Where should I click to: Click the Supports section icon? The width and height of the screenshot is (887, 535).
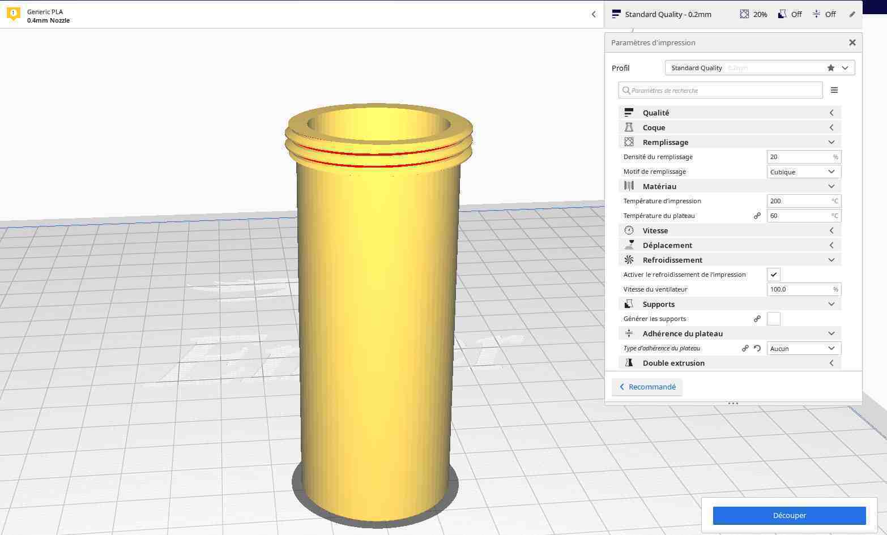(629, 304)
